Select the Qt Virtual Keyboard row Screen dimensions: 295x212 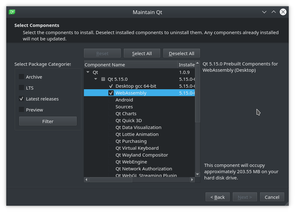coord(139,148)
